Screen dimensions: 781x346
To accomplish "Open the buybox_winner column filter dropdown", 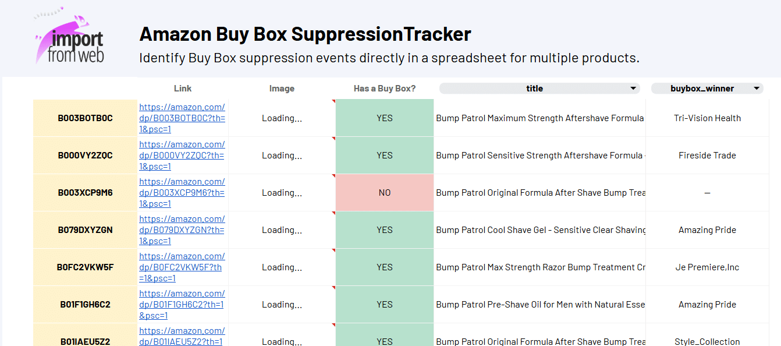I will (756, 89).
